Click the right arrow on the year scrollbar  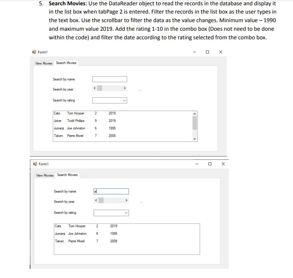125,87
